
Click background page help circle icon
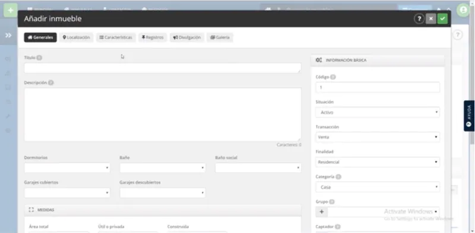pyautogui.click(x=458, y=35)
